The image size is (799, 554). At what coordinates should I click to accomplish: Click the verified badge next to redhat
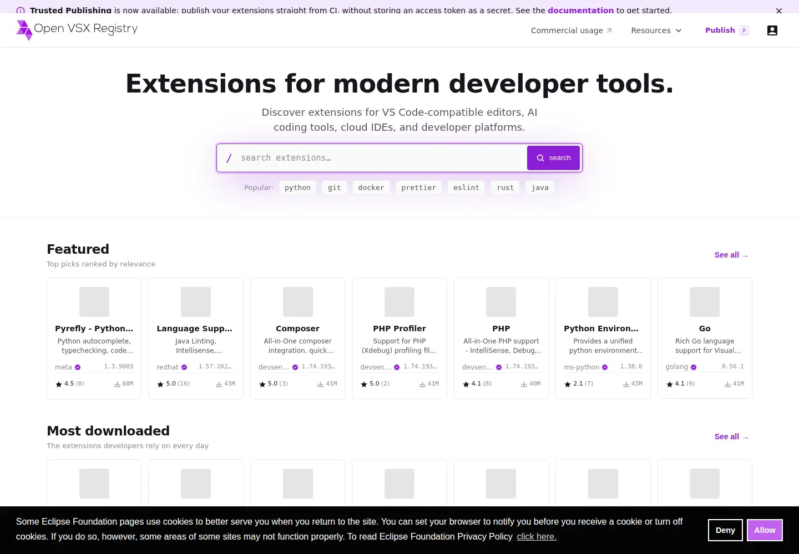pos(184,367)
